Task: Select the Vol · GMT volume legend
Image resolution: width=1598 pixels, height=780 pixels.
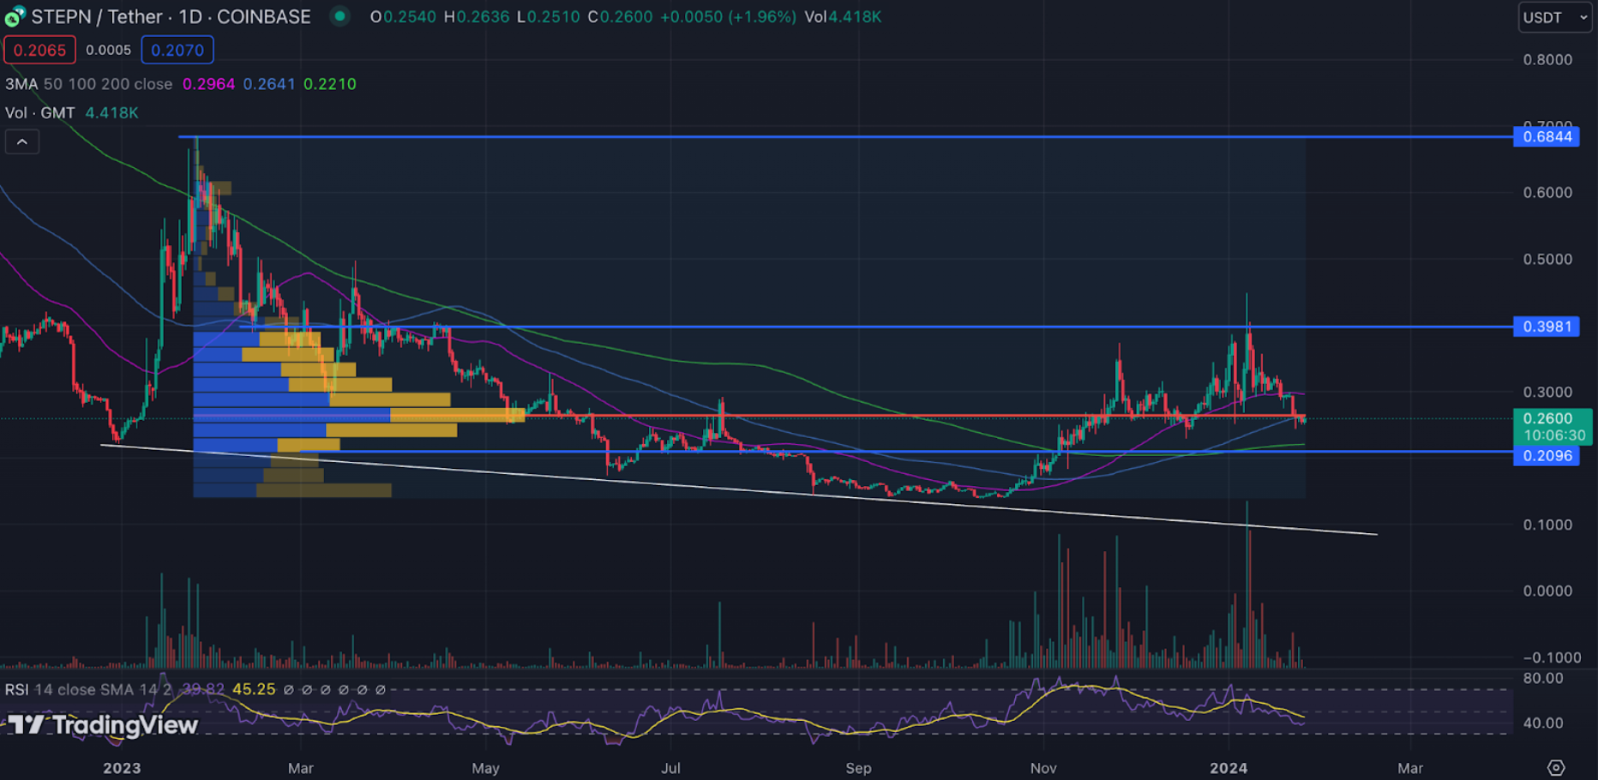Action: 39,112
